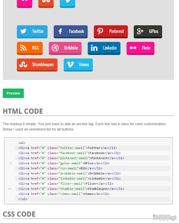
Task: Click 'Below I used an unordered list' sentence
Action: [x=38, y=129]
